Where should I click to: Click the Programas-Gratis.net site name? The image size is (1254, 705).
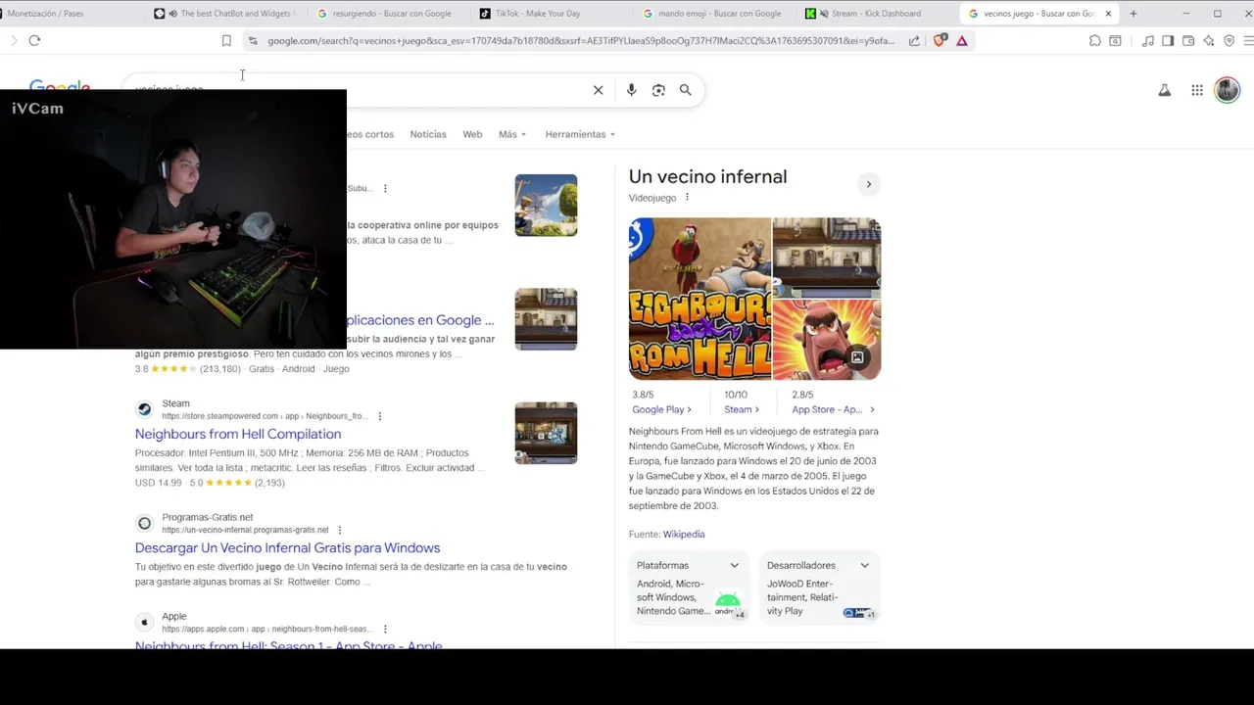(x=207, y=517)
